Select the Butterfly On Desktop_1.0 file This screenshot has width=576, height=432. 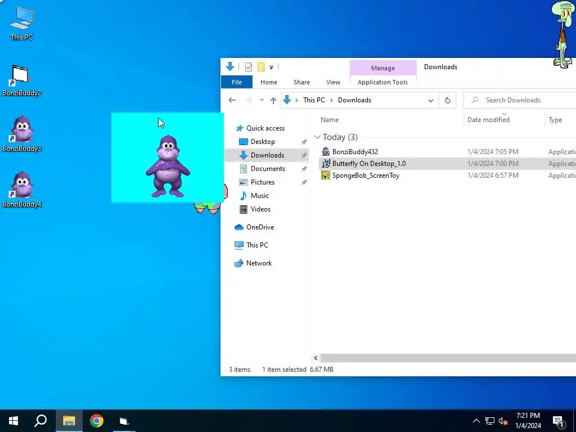tap(369, 164)
